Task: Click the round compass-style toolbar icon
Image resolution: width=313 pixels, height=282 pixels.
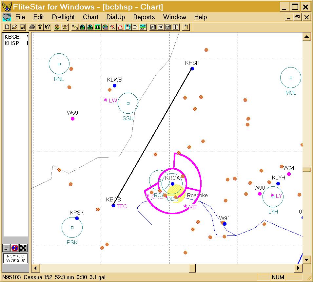Action: tap(57, 27)
